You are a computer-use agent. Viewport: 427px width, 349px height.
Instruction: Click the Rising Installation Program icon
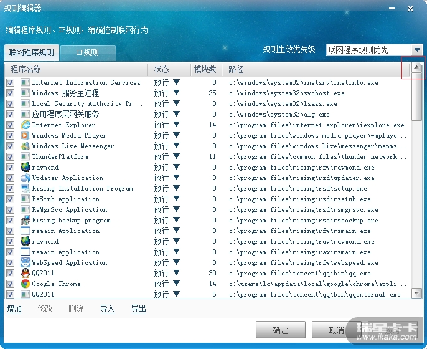point(26,188)
